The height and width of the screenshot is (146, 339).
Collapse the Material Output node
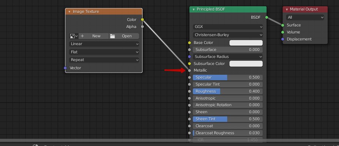[x=287, y=9]
